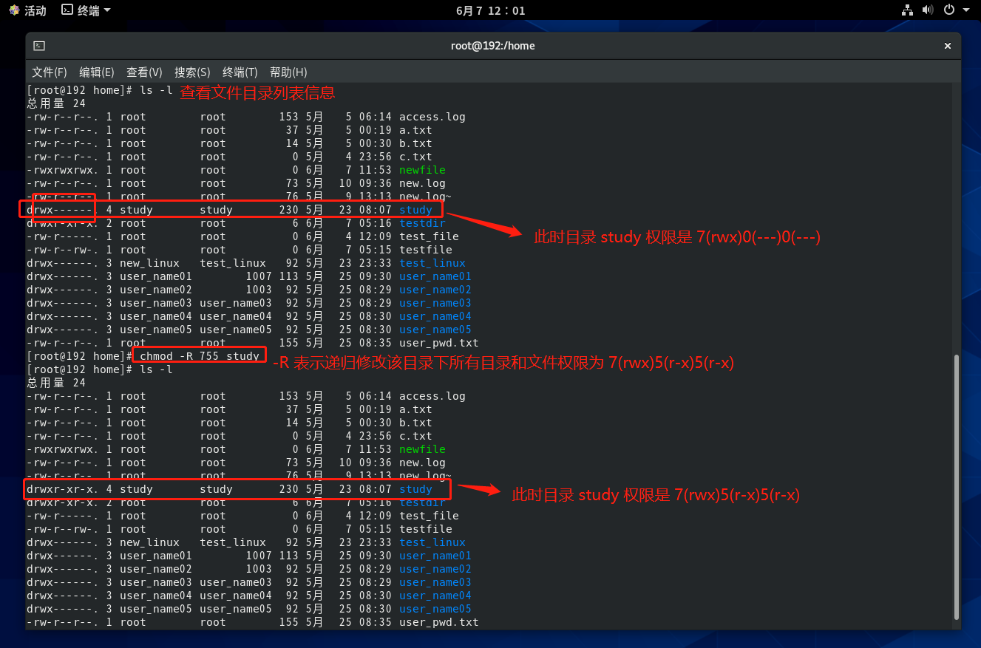Open the 文件(F) menu
This screenshot has width=981, height=648.
point(50,72)
